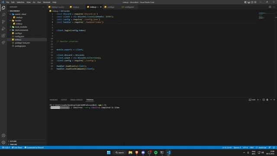Open the Help menu
This screenshot has width=277, height=156.
point(54,2)
